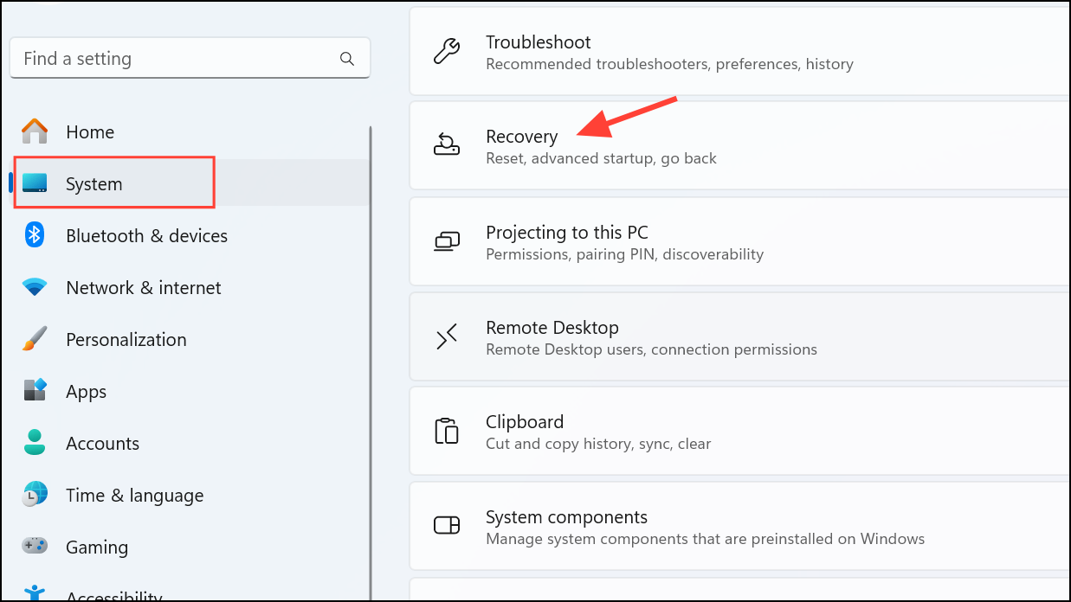The image size is (1071, 602).
Task: Click the Bluetooth & devices icon
Action: (x=34, y=235)
